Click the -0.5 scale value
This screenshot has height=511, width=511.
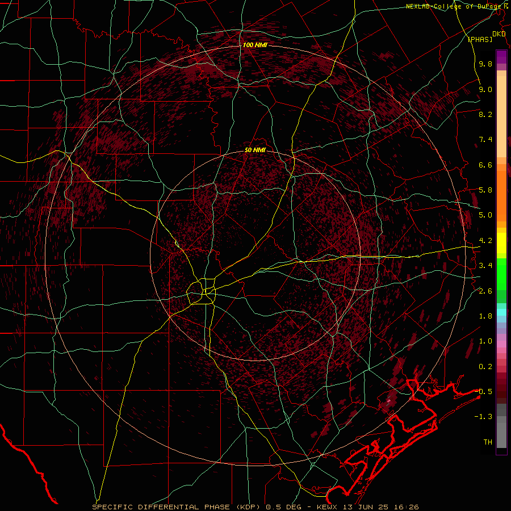click(484, 392)
